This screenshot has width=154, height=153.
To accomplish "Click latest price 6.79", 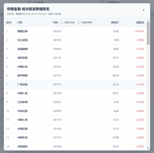I will tap(116, 102).
